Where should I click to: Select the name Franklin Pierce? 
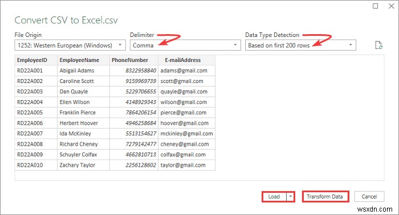[x=78, y=113]
